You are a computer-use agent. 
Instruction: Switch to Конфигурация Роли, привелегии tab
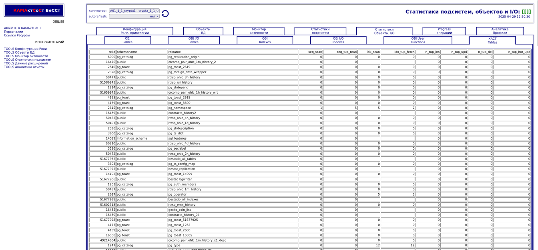134,31
